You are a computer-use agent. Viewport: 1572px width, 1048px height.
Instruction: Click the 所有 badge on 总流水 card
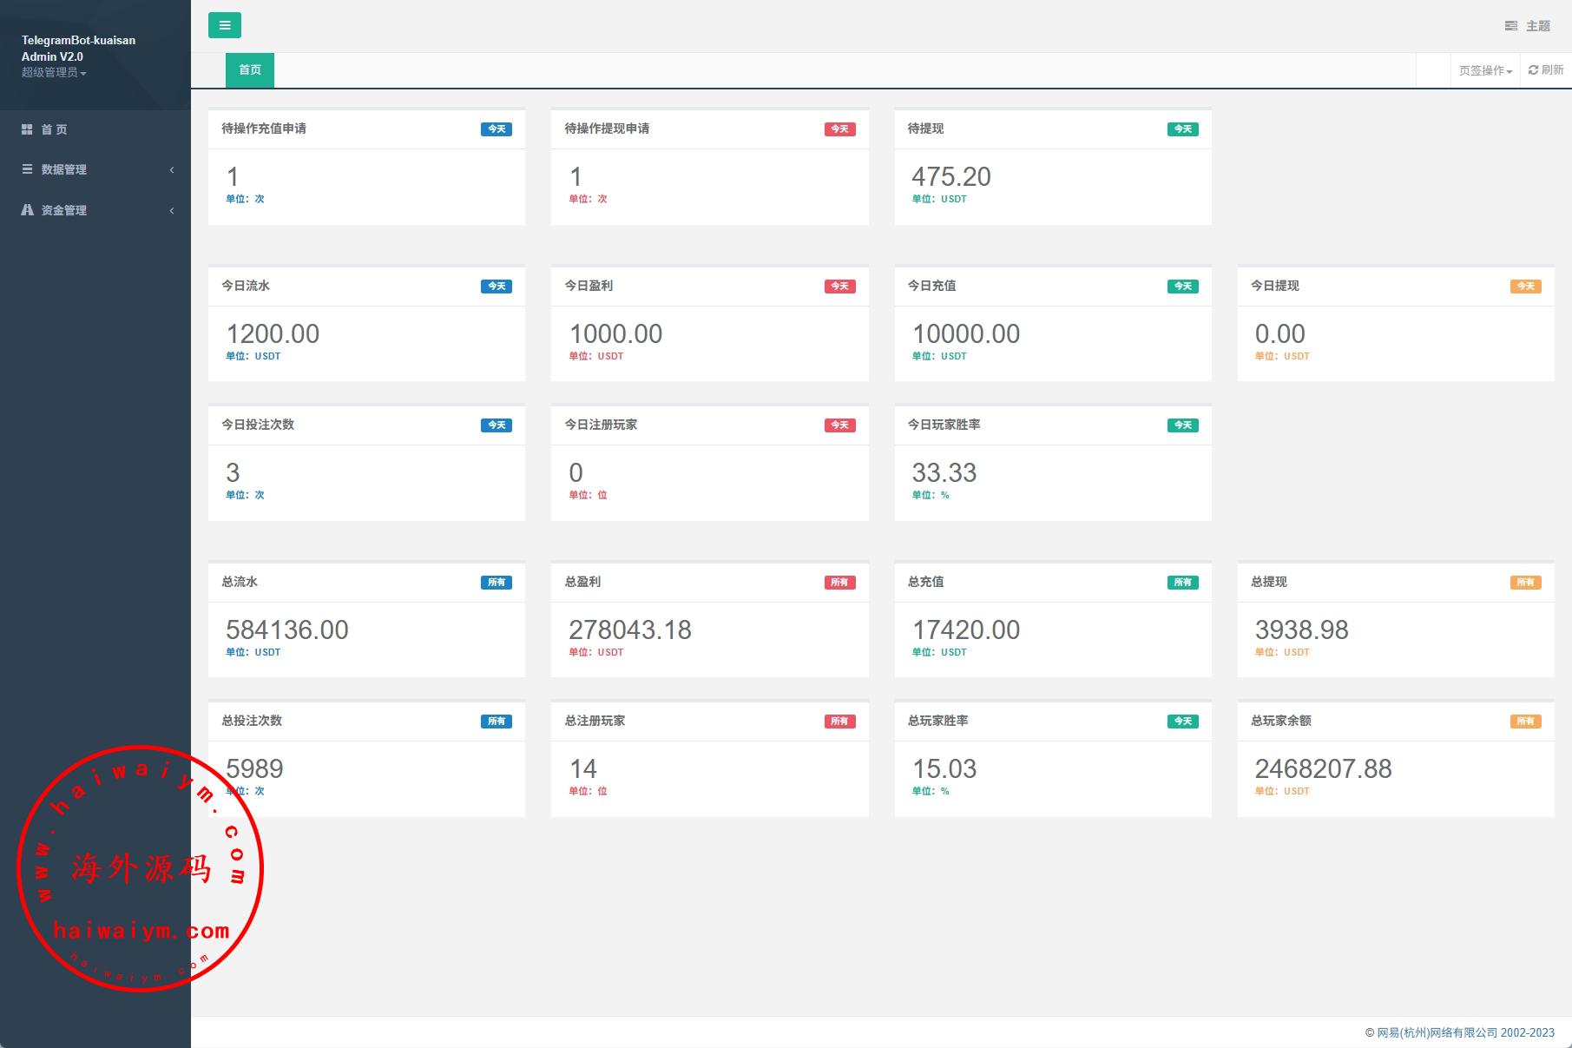coord(497,583)
